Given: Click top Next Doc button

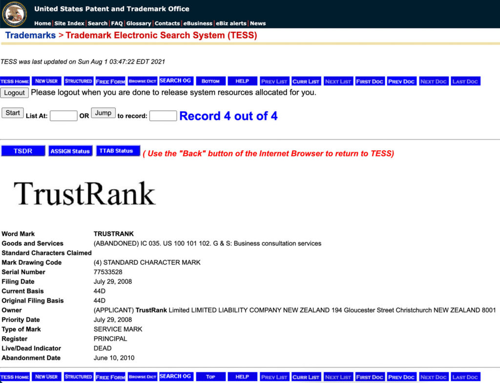Looking at the screenshot, I should pyautogui.click(x=434, y=81).
